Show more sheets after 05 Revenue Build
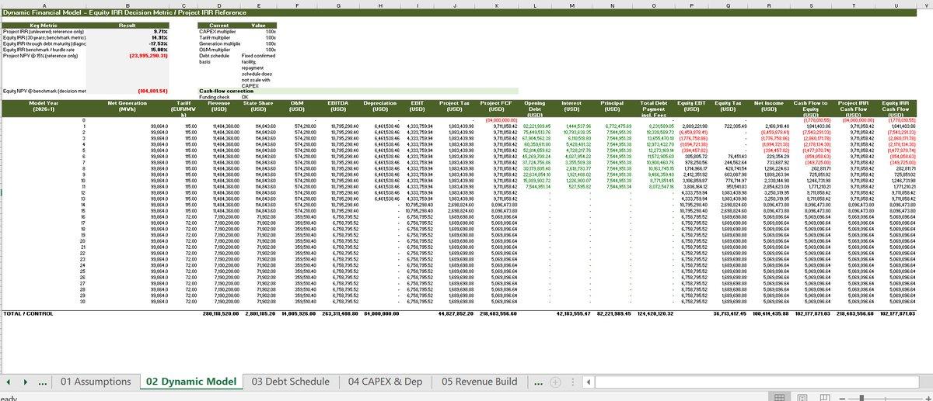 (x=537, y=382)
